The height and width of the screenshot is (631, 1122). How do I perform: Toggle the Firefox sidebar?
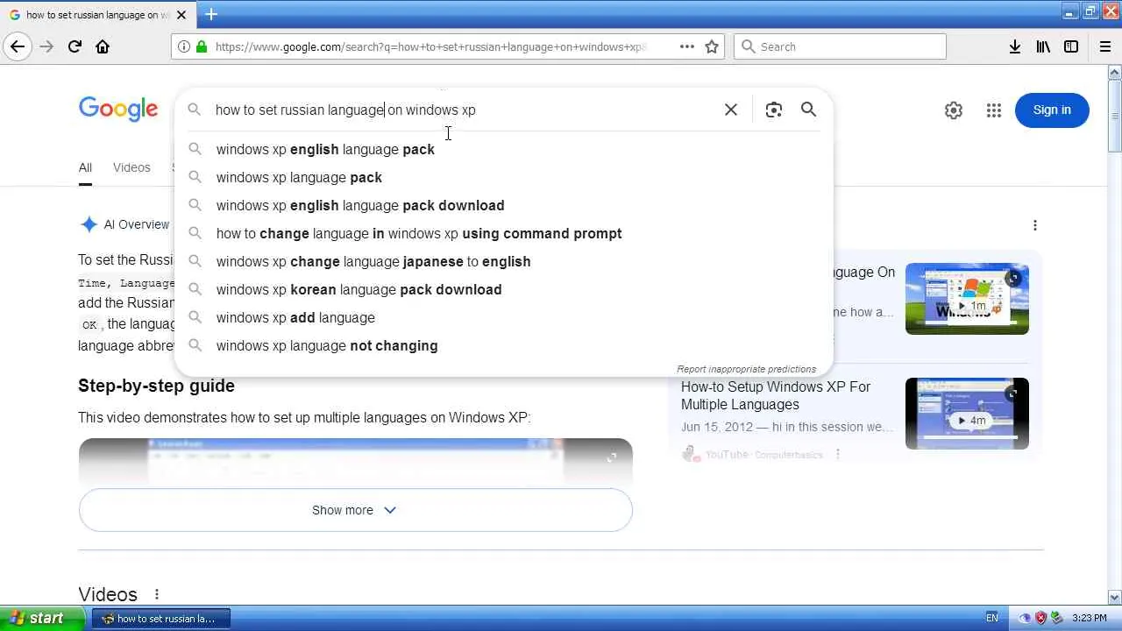(x=1071, y=46)
